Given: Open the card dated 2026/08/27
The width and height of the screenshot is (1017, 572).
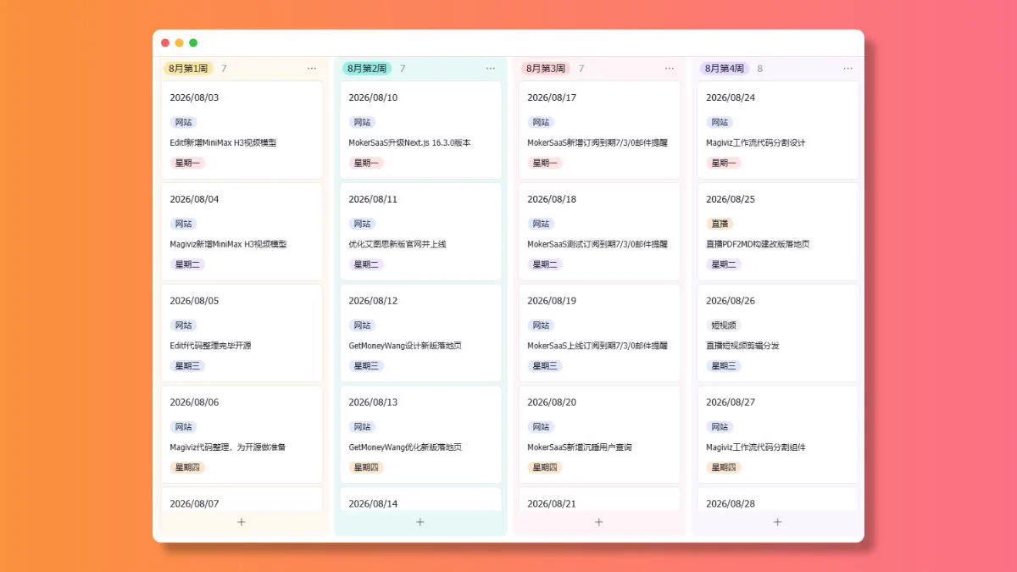Looking at the screenshot, I should 778,435.
